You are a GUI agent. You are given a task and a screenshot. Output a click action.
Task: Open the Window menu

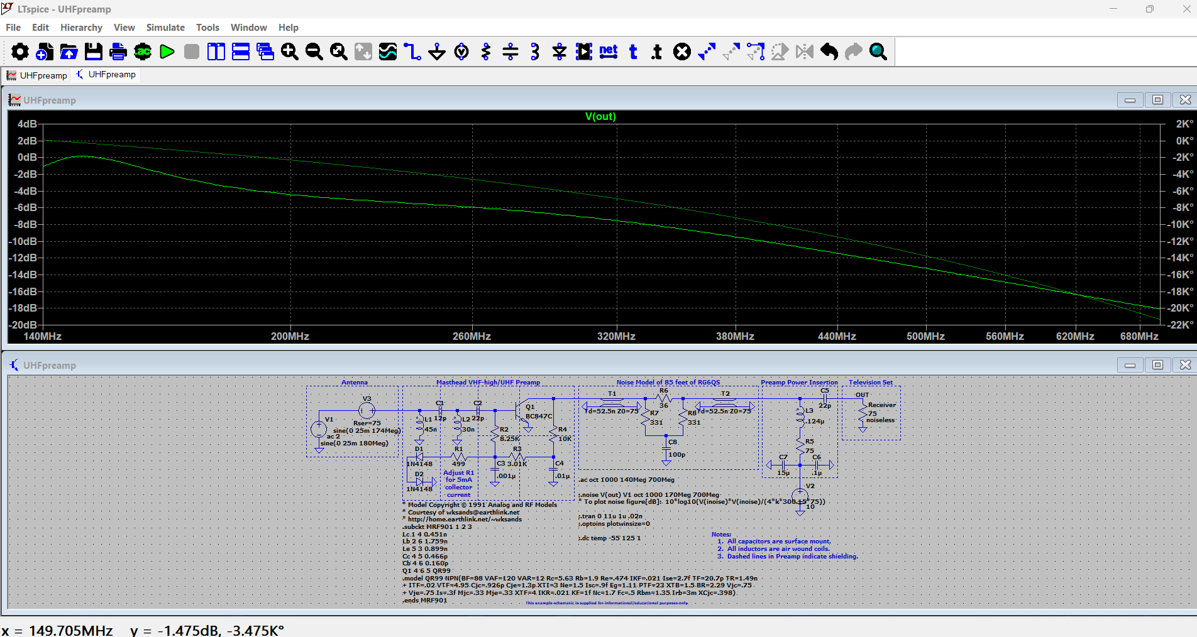click(248, 28)
